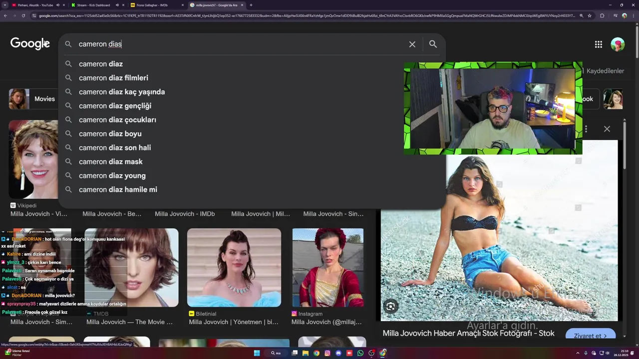Open Task View in the taskbar
Screen dimensions: 639x359
[295, 353]
